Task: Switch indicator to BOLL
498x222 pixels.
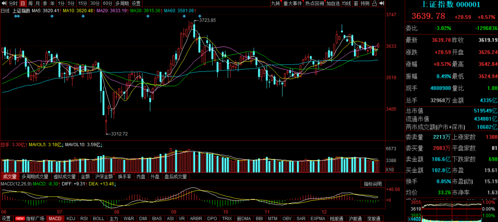Action: click(x=99, y=218)
